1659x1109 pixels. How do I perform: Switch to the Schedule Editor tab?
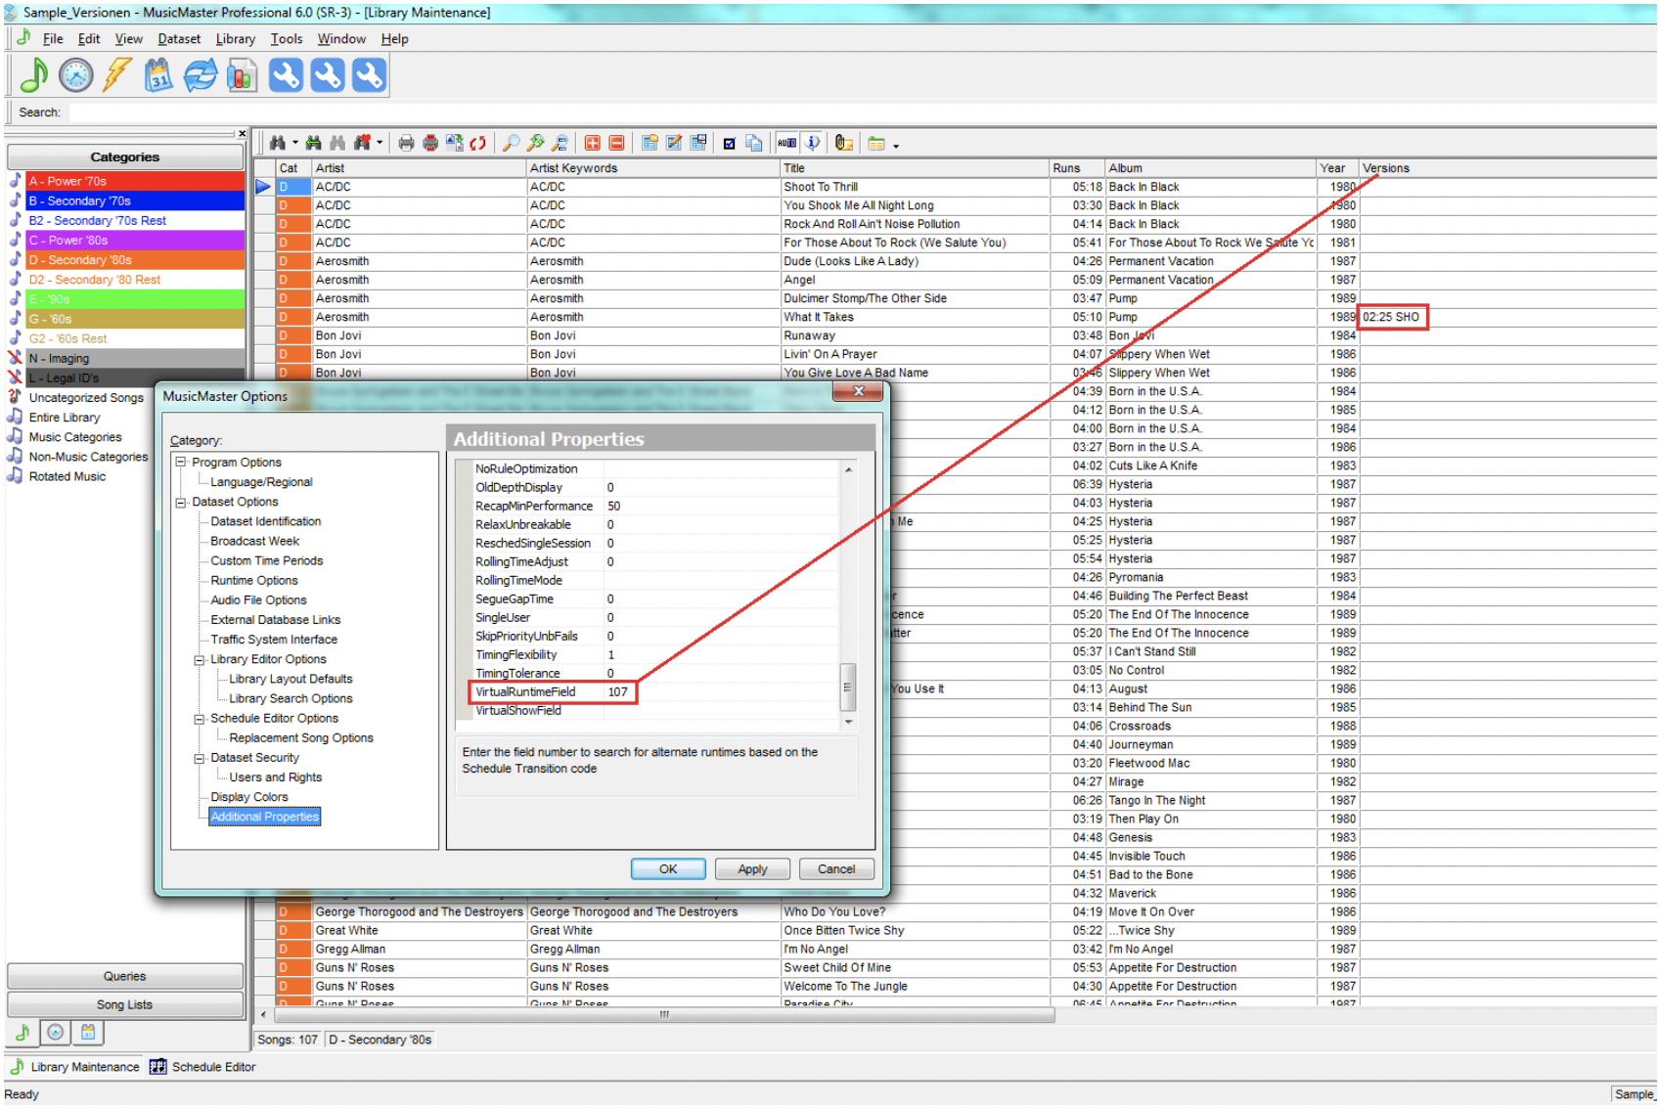click(x=203, y=1067)
